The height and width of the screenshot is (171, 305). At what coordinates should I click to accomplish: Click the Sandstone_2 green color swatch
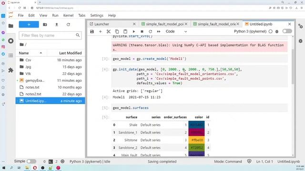point(196,148)
